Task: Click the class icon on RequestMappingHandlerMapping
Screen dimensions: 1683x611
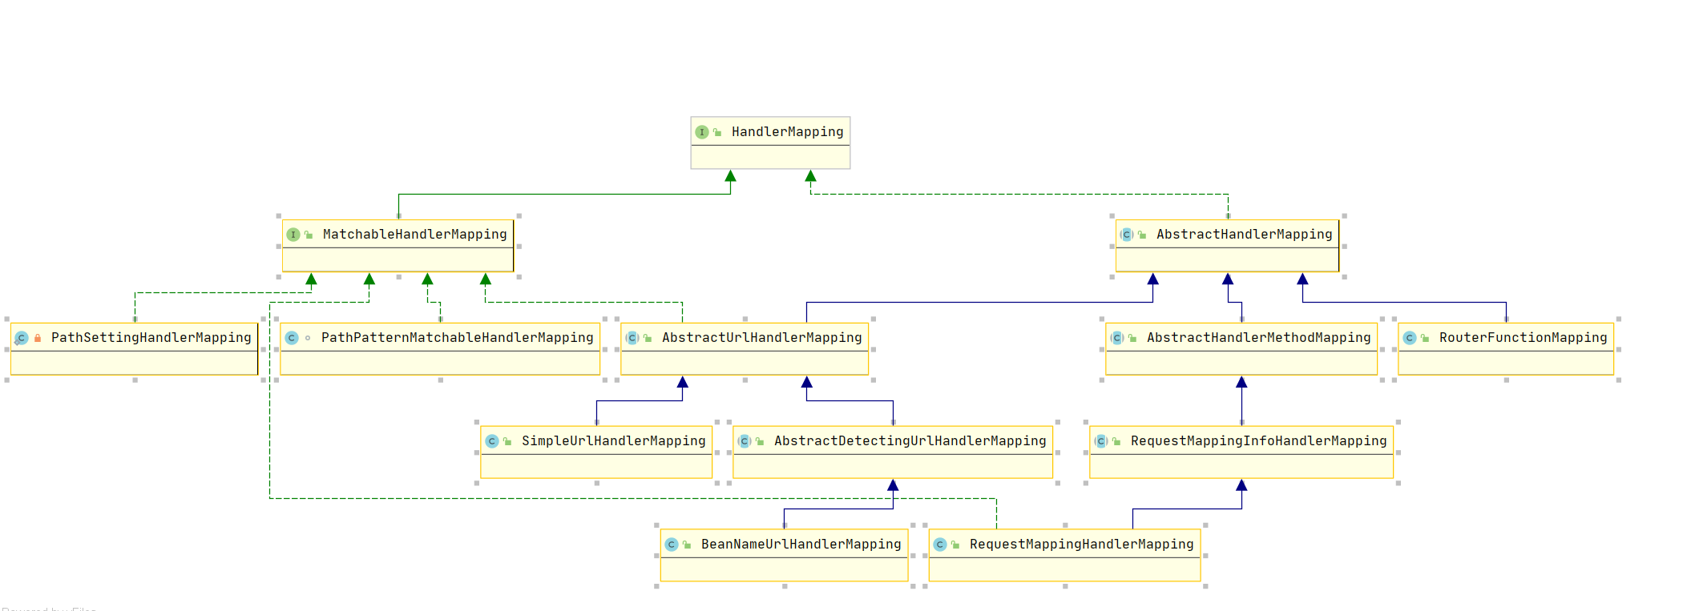Action: (x=940, y=545)
